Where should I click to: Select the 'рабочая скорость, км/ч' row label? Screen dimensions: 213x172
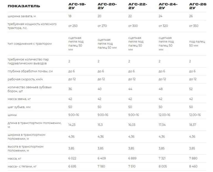(x=26, y=79)
